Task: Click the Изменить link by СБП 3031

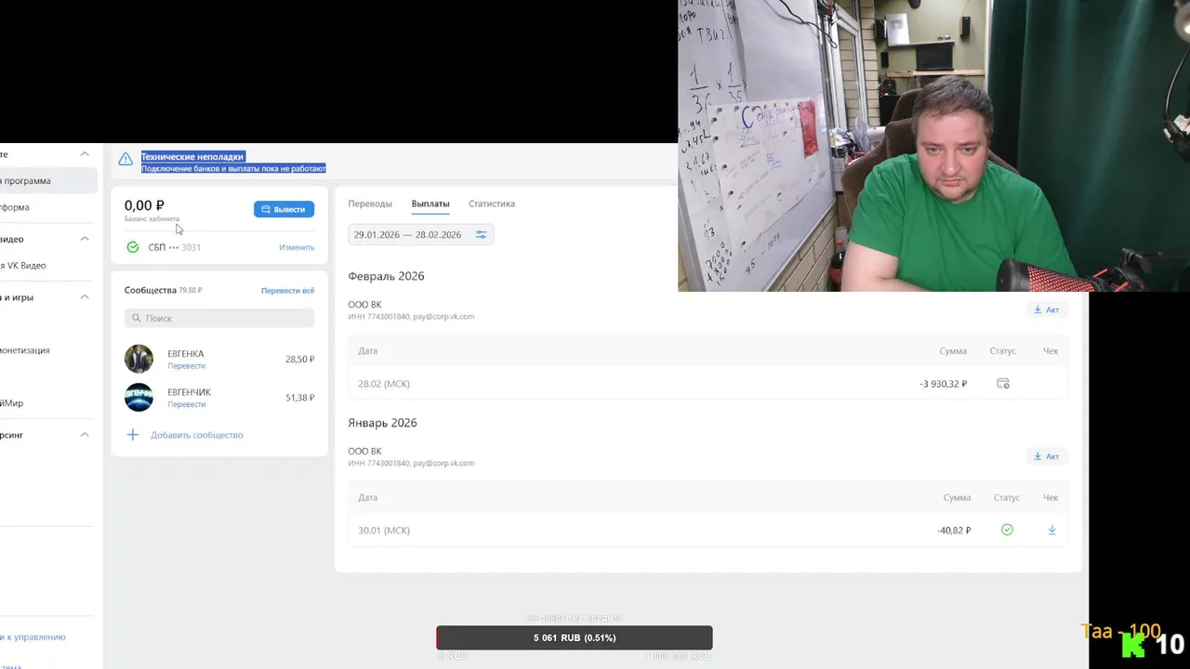Action: [297, 247]
